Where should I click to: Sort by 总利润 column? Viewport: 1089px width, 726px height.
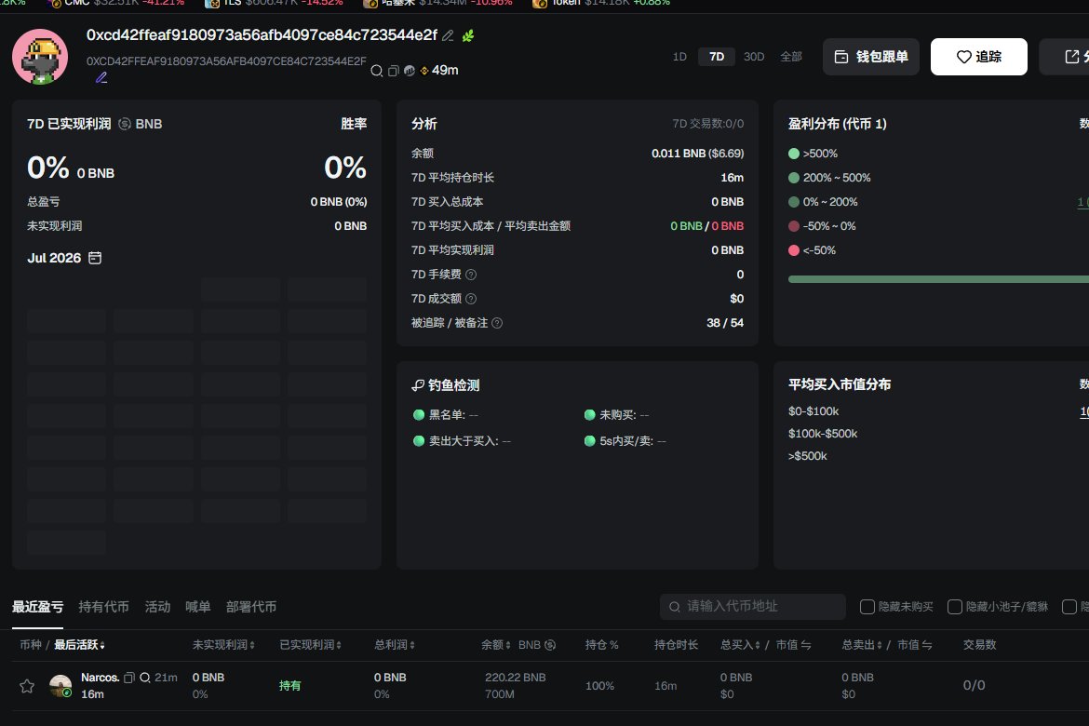395,645
